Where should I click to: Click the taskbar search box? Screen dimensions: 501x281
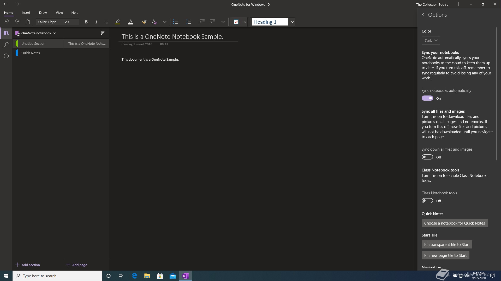[x=57, y=276]
